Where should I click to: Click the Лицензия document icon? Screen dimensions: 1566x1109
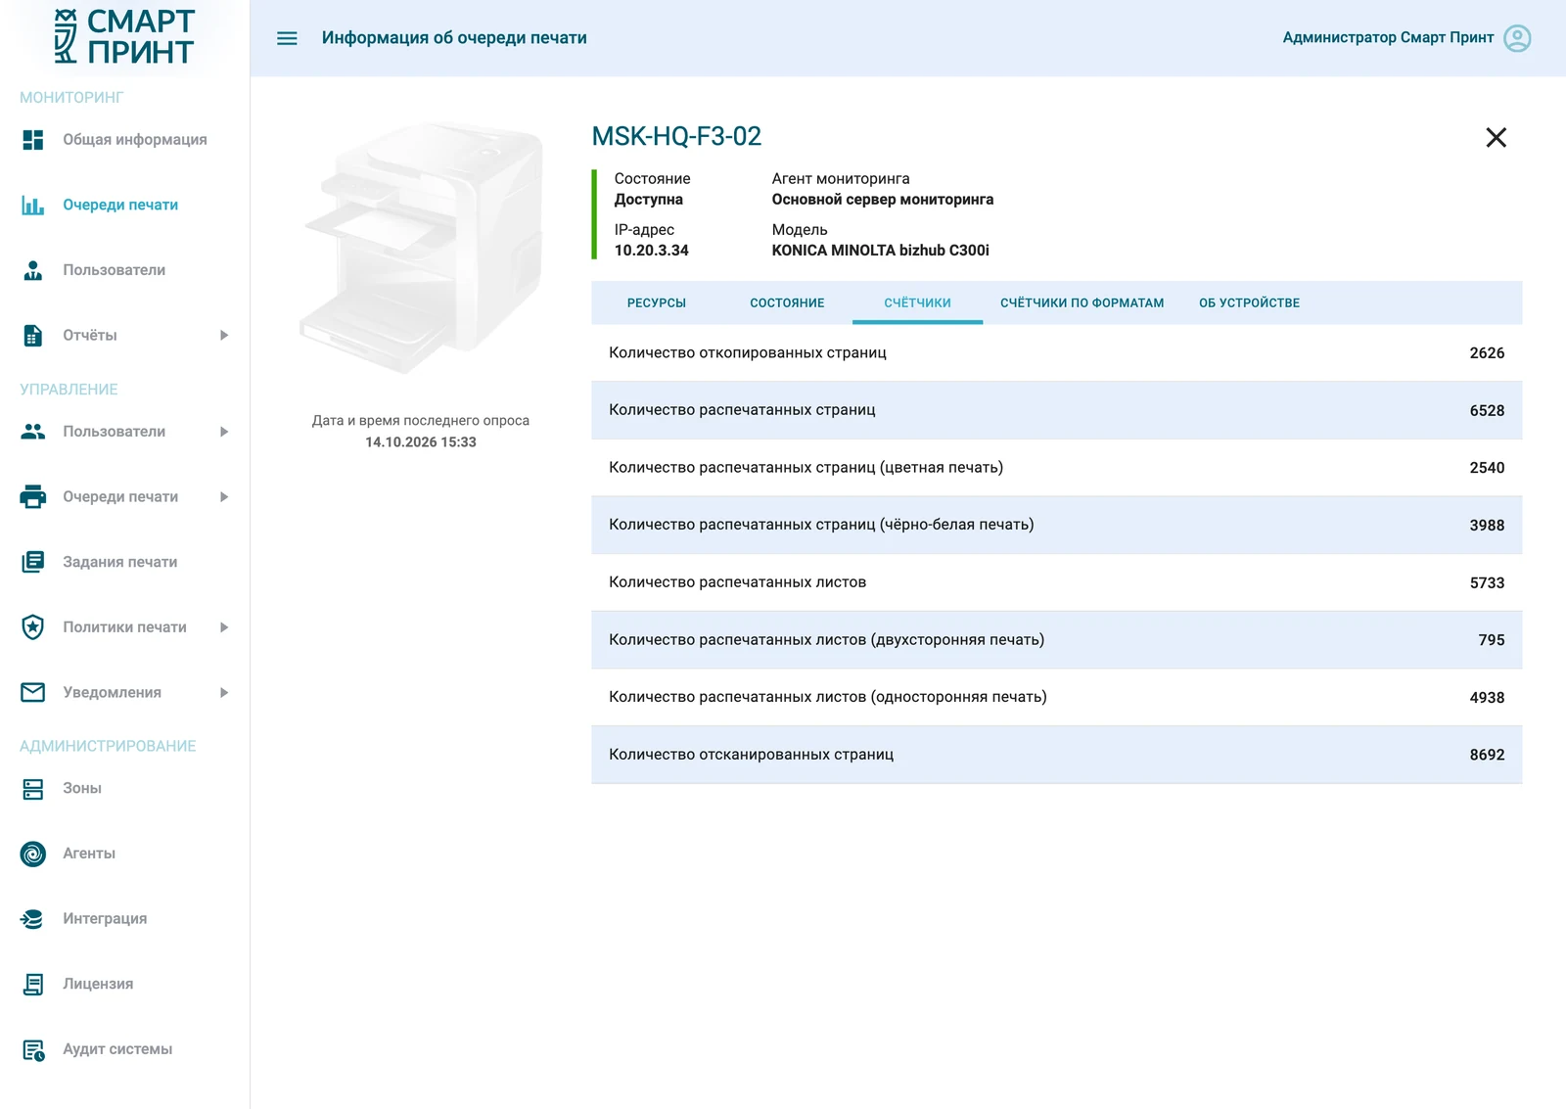pos(33,985)
